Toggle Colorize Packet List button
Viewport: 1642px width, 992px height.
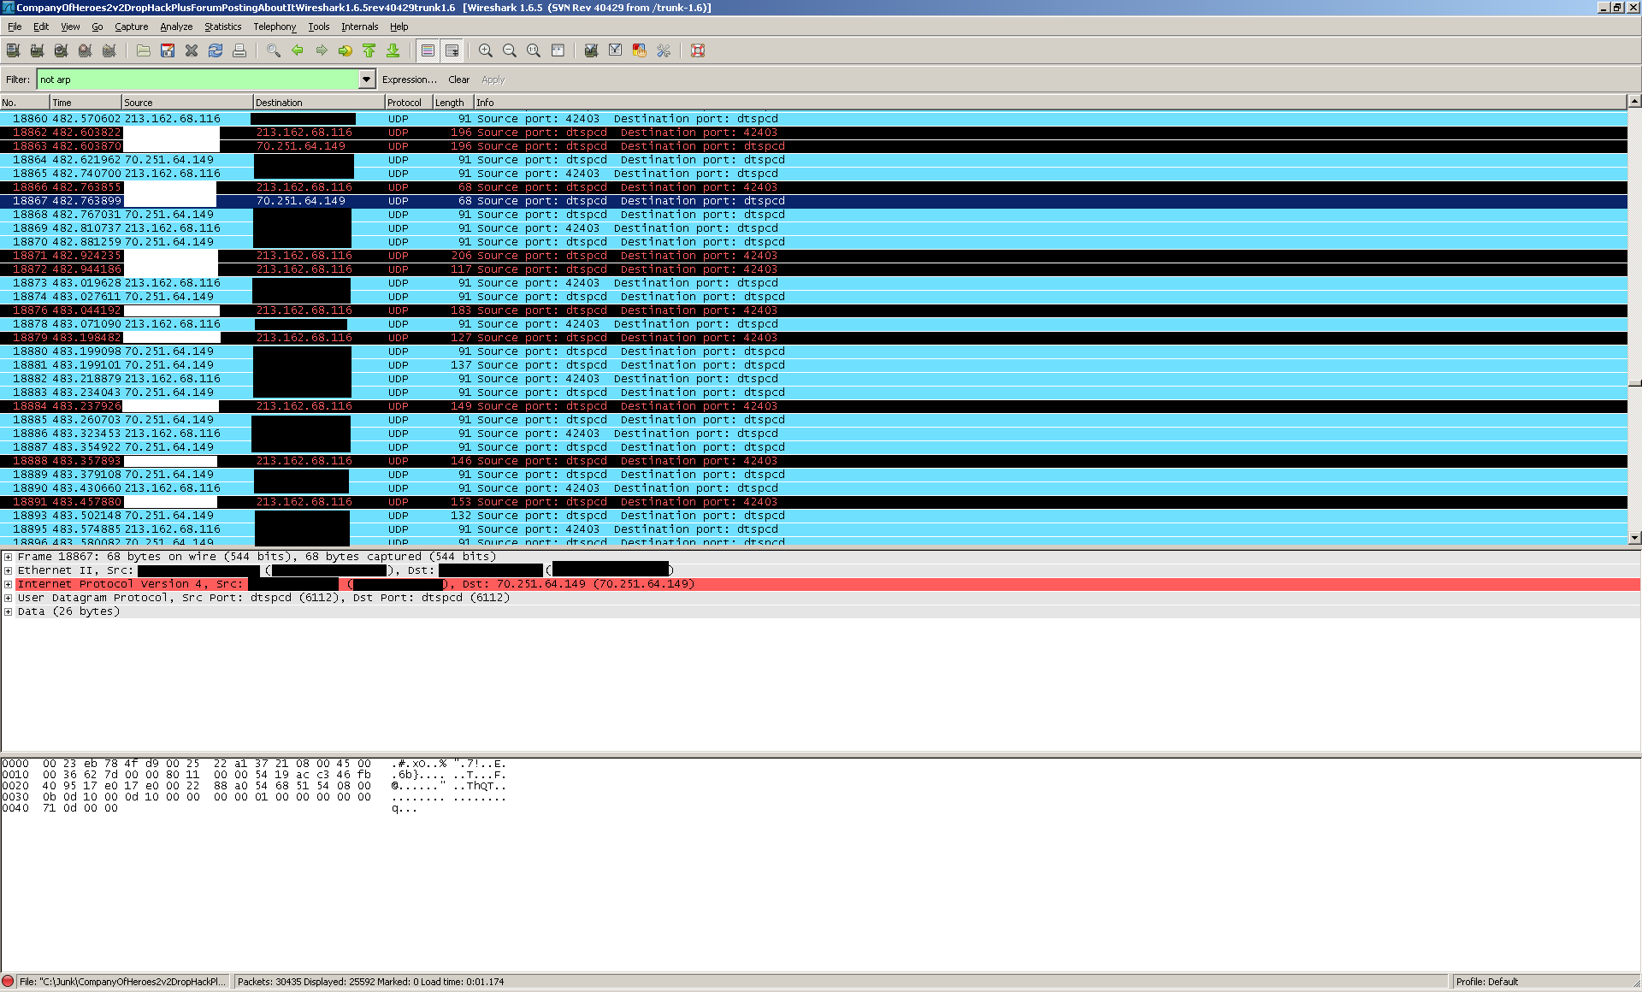(x=428, y=50)
